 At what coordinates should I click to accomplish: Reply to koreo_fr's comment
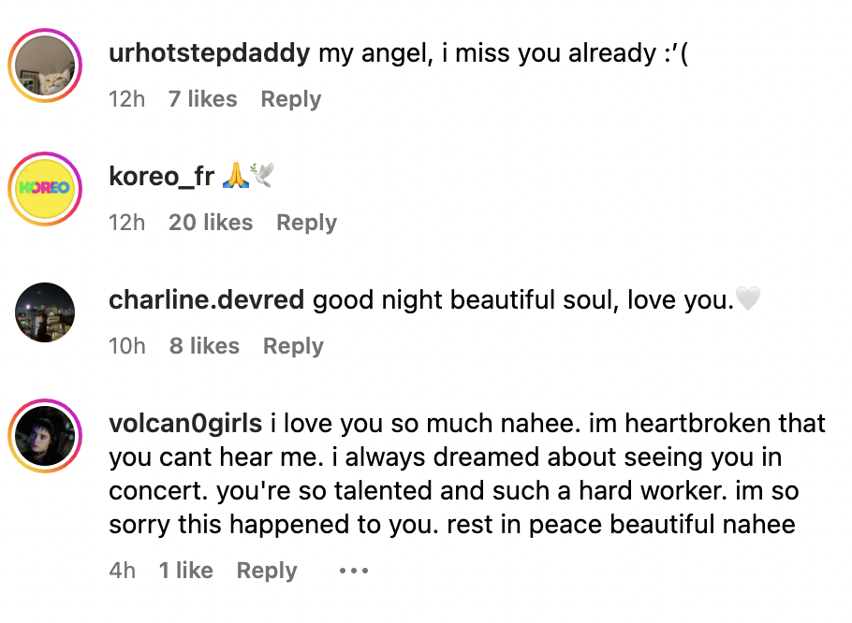(306, 222)
